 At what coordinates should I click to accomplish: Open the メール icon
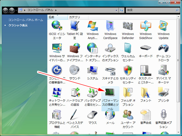tap(110, 115)
